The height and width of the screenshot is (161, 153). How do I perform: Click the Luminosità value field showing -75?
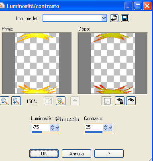pos(41,128)
